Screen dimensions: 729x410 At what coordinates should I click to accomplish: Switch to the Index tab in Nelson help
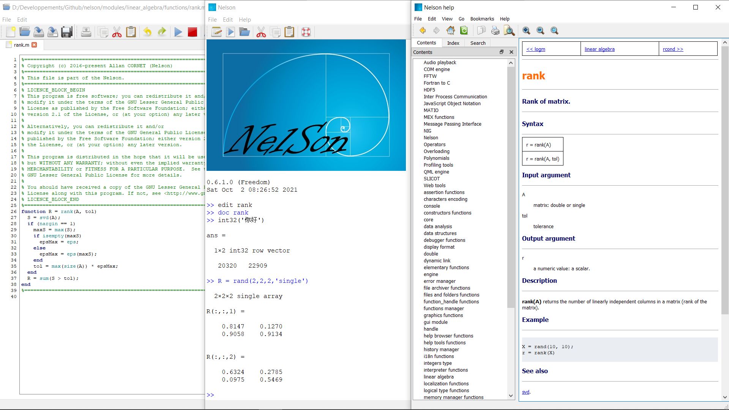(x=453, y=43)
